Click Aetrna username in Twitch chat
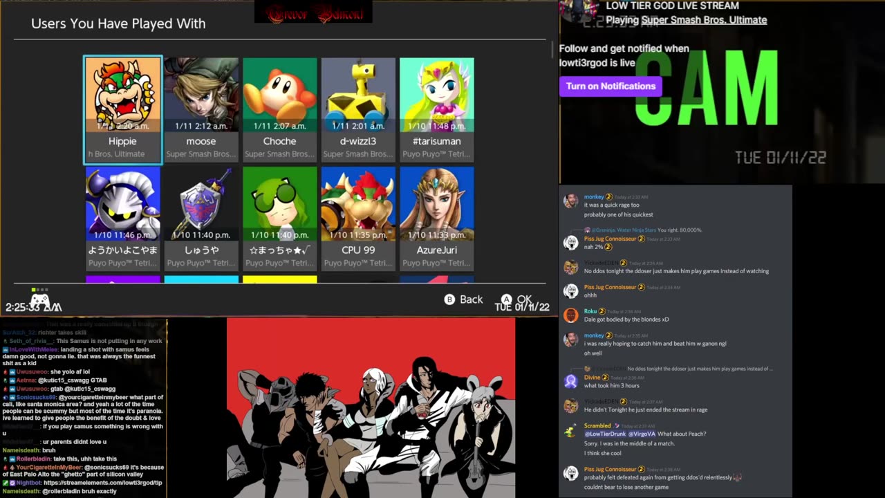The height and width of the screenshot is (498, 885). pos(26,380)
